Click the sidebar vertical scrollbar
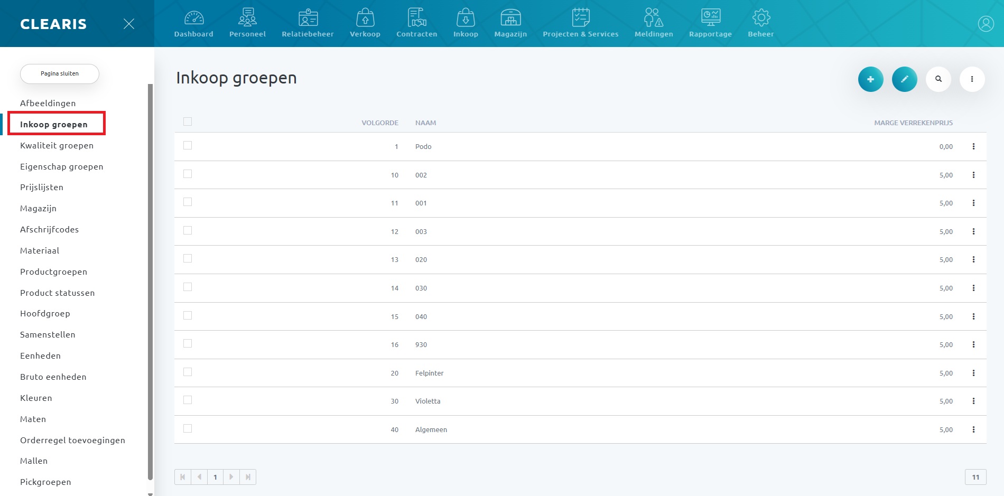The image size is (1004, 496). [x=150, y=280]
